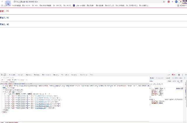Select the closing html tag row

pos(4,112)
